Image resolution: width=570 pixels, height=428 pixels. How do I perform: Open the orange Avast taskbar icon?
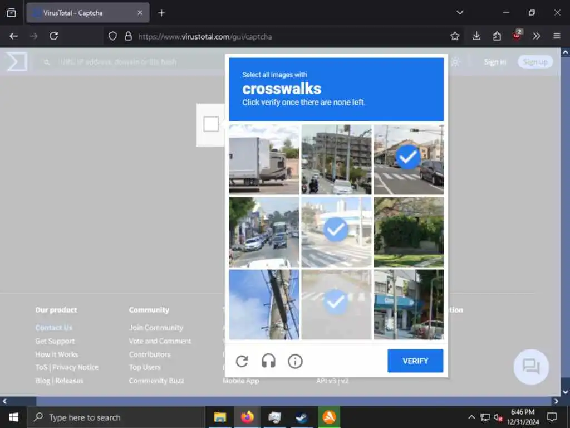click(329, 417)
